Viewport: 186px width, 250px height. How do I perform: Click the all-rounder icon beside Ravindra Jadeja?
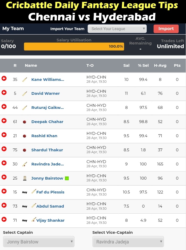pyautogui.click(x=25, y=164)
